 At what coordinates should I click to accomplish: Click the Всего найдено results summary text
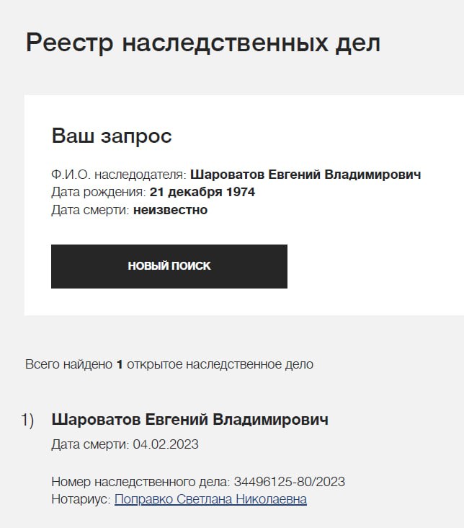coord(68,364)
